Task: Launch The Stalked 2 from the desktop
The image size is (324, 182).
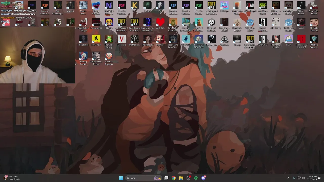Action: coord(147,41)
